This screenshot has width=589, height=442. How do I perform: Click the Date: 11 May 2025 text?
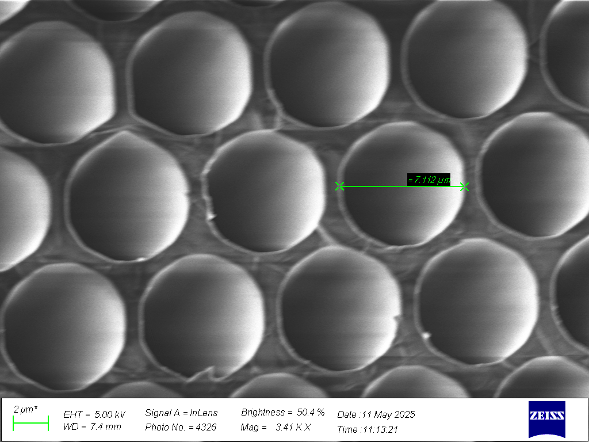376,414
